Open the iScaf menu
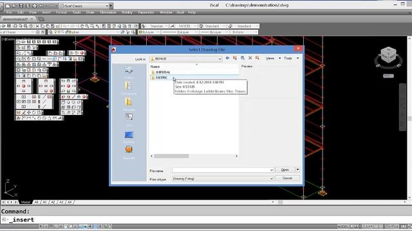The height and width of the screenshot is (231, 412). point(180,12)
